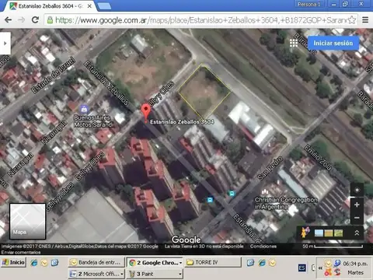Click the left bus stop icon
Viewport: 373px width, 280px height.
(210, 200)
